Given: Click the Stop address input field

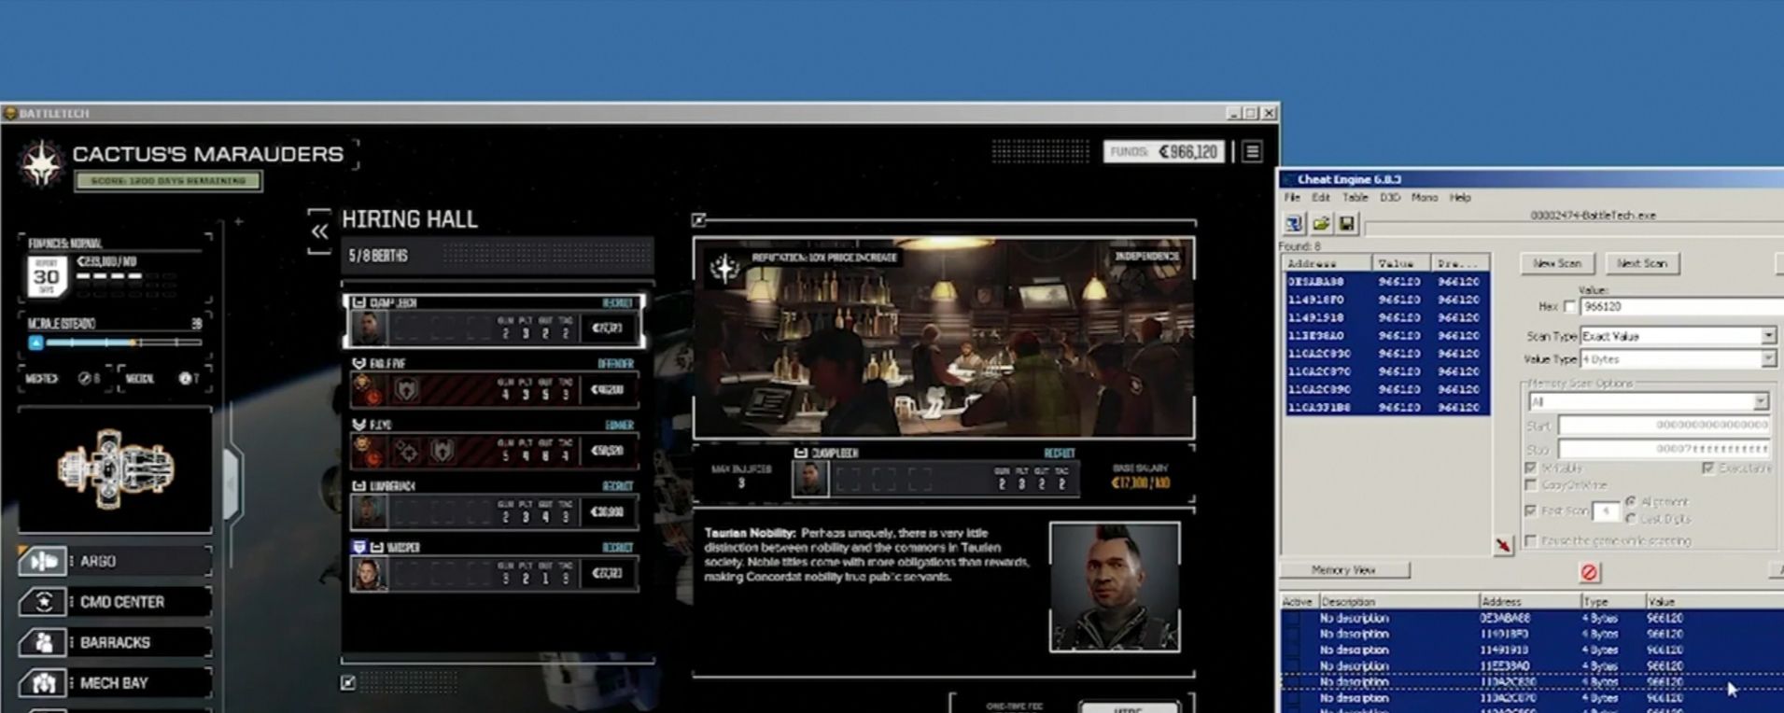Looking at the screenshot, I should 1664,449.
